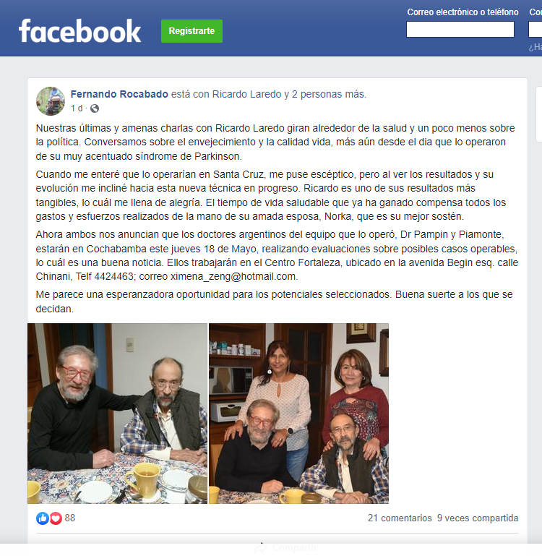This screenshot has width=542, height=556.
Task: Open the Fernando Rocabado profile link
Action: pyautogui.click(x=119, y=94)
